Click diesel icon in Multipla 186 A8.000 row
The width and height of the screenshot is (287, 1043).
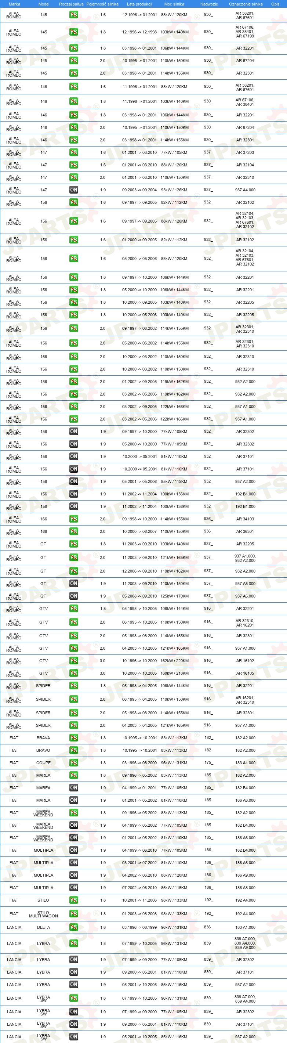click(73, 888)
